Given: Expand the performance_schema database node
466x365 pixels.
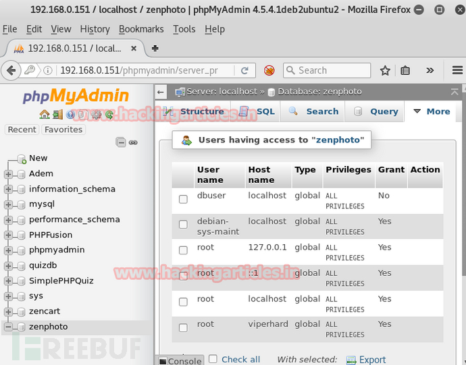Looking at the screenshot, I should [x=8, y=220].
